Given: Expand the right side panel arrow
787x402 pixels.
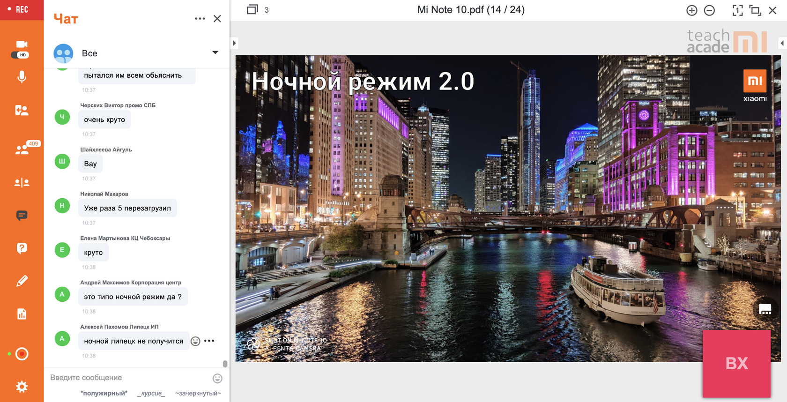Looking at the screenshot, I should click(x=782, y=44).
